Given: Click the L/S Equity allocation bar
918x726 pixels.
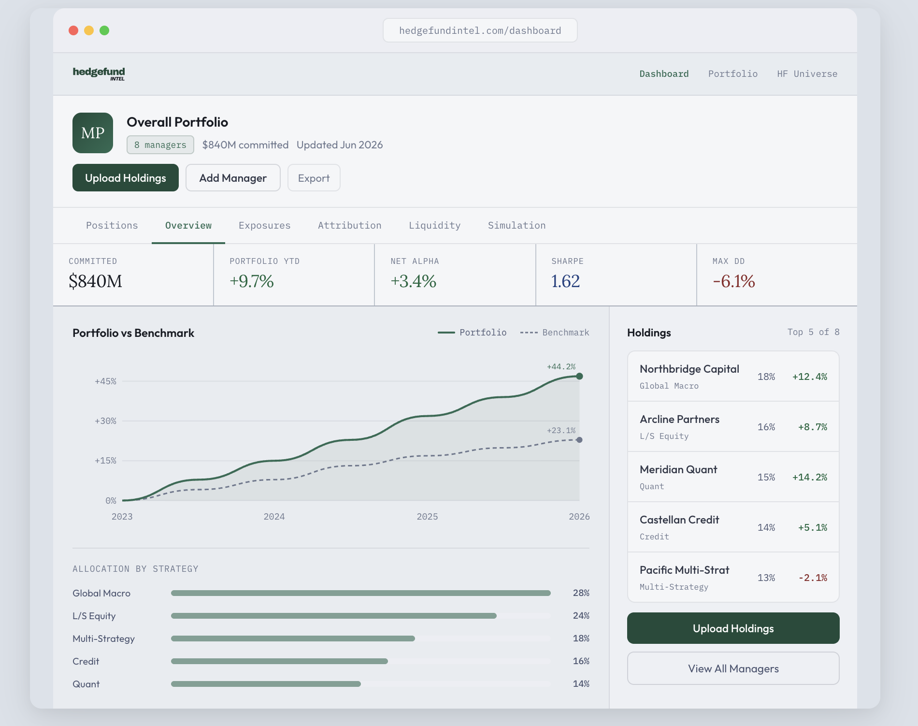Looking at the screenshot, I should tap(334, 616).
